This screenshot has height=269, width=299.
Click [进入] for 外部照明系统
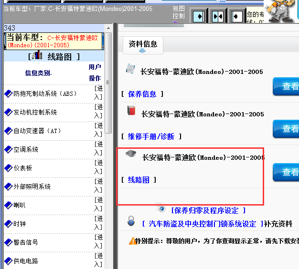98,186
